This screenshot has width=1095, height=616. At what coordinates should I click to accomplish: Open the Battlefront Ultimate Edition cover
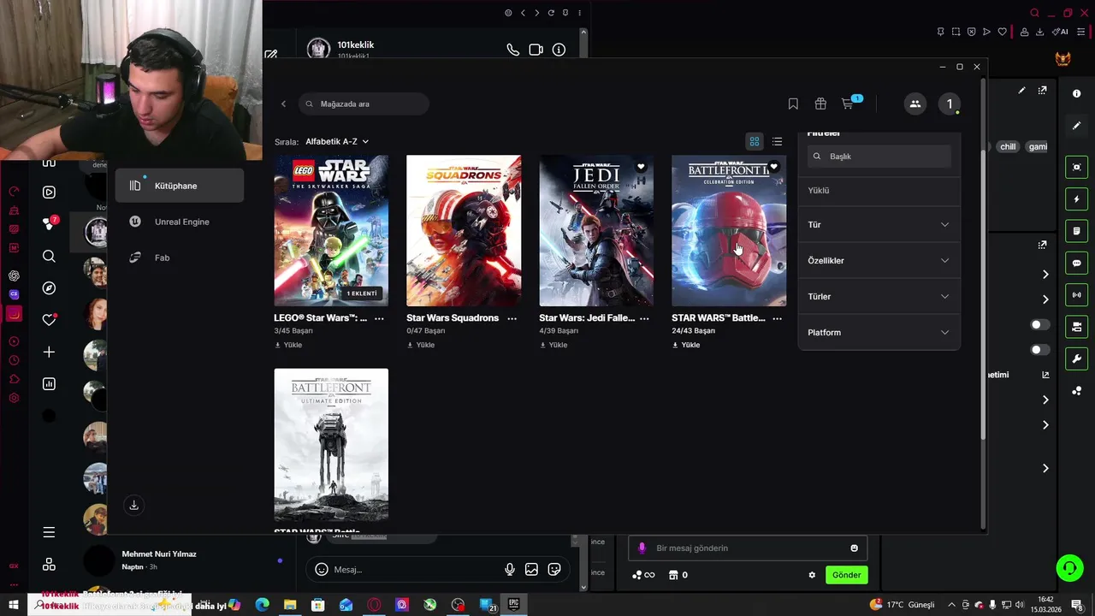point(331,444)
